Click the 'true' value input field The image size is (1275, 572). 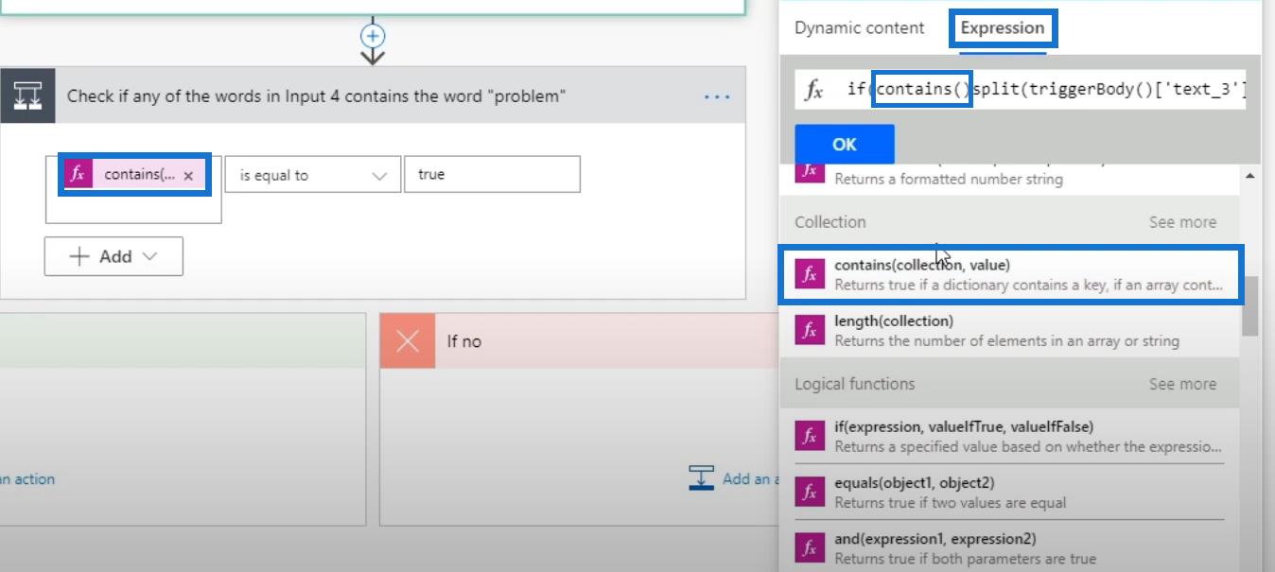[492, 175]
